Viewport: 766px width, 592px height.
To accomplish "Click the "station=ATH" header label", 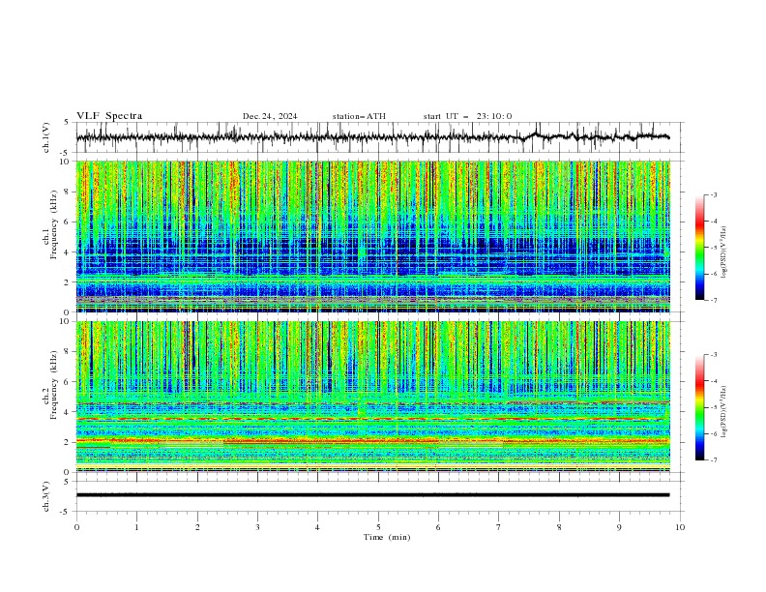I will [x=359, y=116].
